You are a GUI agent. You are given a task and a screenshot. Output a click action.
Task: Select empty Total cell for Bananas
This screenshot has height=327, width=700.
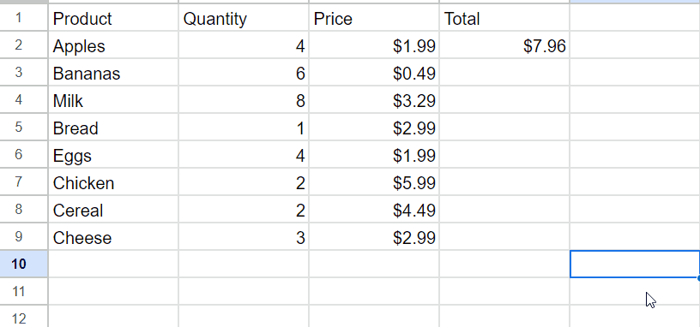504,73
